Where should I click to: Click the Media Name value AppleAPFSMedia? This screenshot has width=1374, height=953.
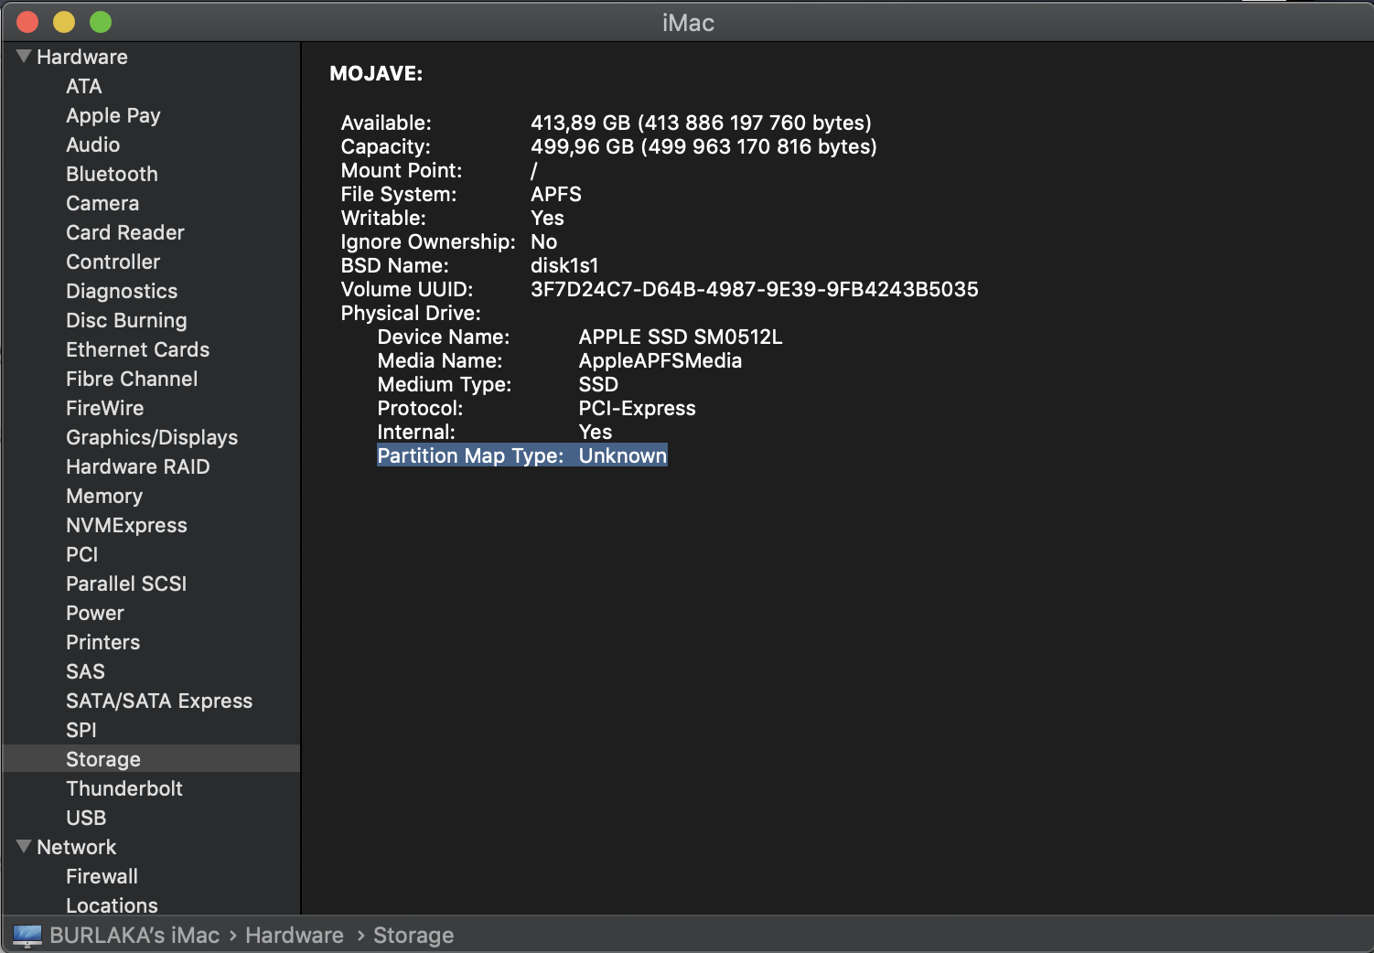point(660,360)
